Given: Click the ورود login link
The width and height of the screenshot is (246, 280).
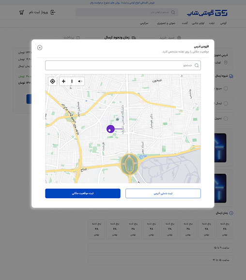Looking at the screenshot, I should click(x=45, y=12).
